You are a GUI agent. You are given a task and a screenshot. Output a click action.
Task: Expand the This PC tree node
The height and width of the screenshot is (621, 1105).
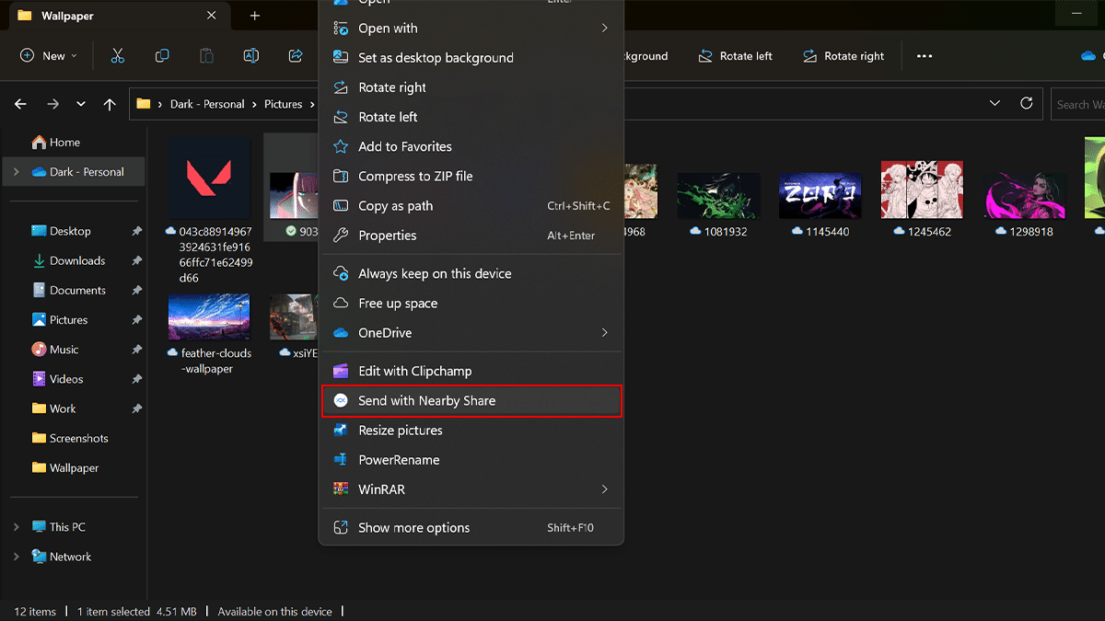(x=16, y=527)
